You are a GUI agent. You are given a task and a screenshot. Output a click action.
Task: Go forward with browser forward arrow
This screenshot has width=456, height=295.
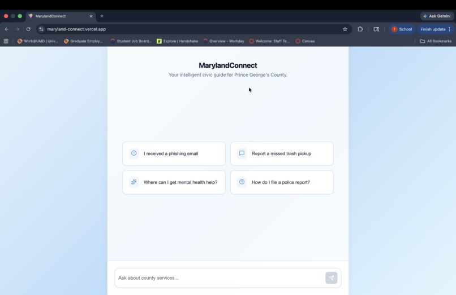tap(17, 29)
